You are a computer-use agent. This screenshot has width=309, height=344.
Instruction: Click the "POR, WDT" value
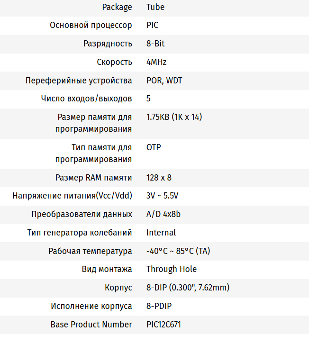[x=164, y=81]
